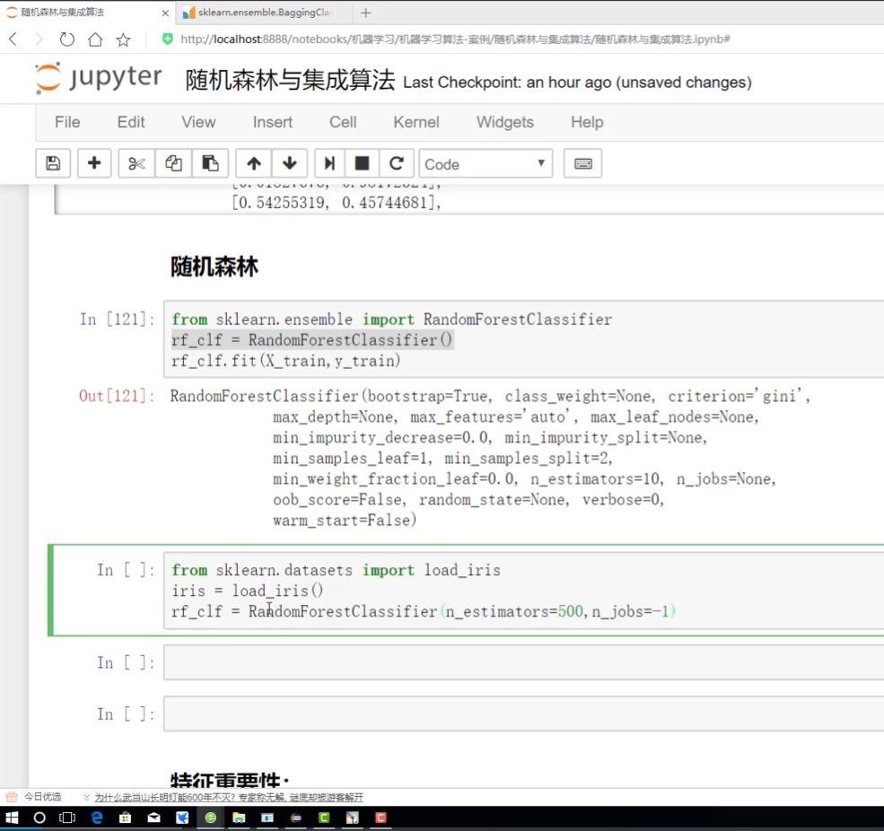Click into the In [121] code cell

[x=523, y=339]
